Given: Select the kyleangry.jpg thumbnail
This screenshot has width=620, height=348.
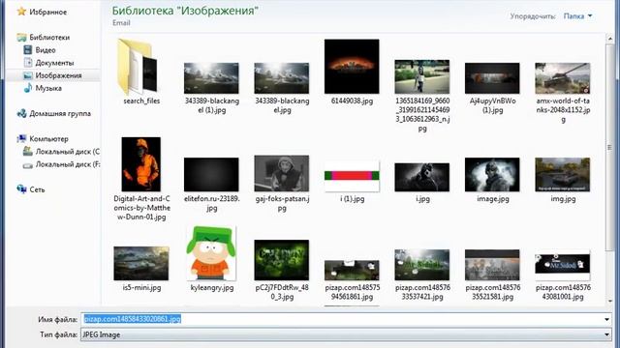Looking at the screenshot, I should pos(211,253).
